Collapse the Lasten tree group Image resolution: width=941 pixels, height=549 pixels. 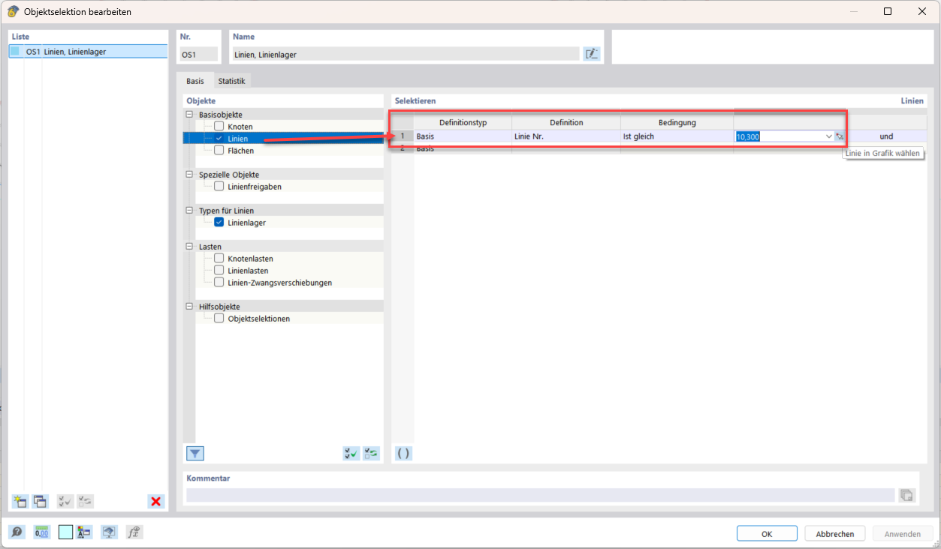point(189,247)
